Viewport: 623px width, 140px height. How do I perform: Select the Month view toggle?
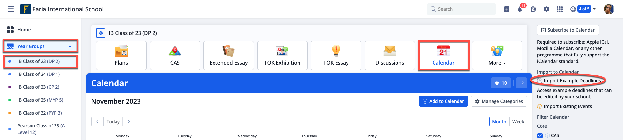coord(499,122)
